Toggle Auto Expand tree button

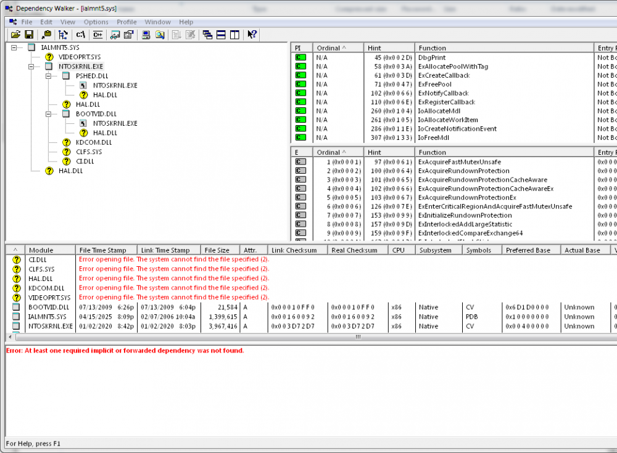63,35
